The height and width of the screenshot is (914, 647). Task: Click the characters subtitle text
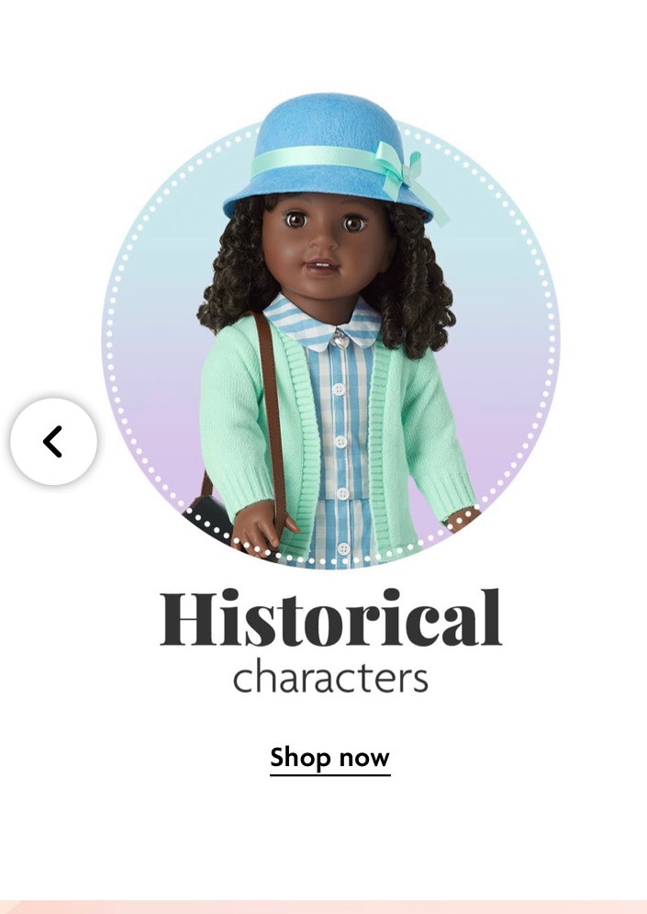330,678
